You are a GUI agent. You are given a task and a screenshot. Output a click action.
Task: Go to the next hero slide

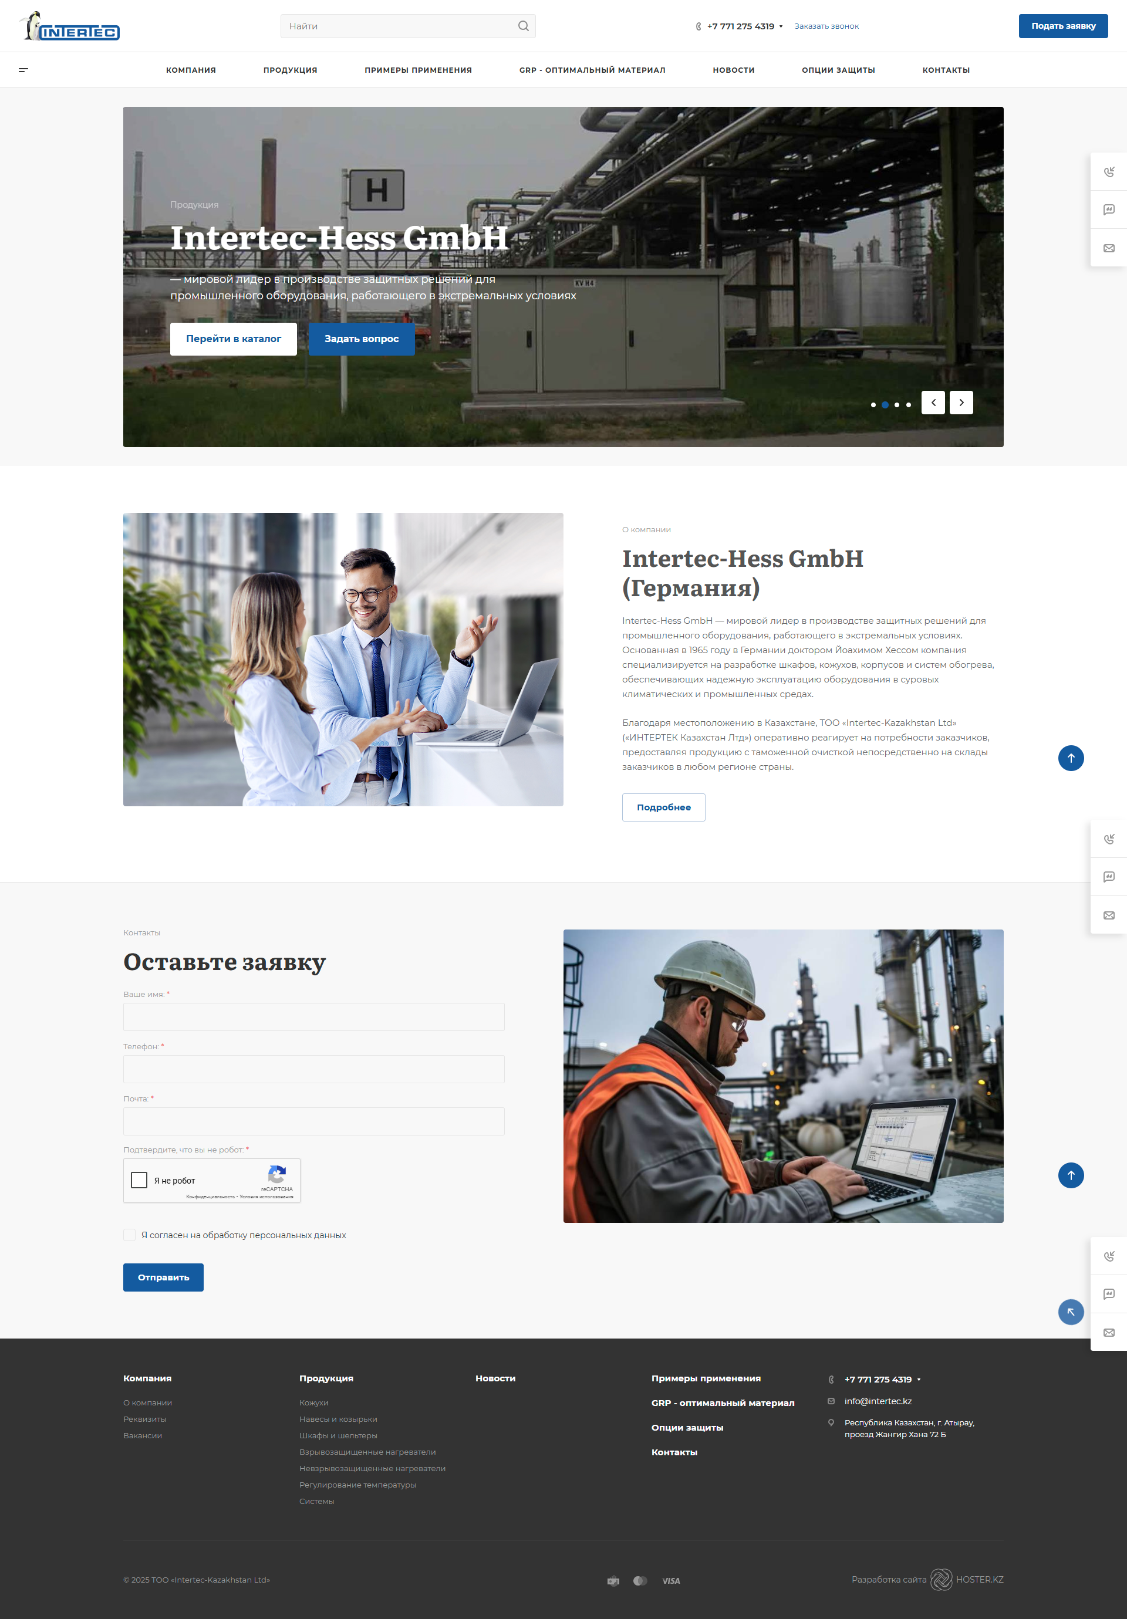[x=961, y=403]
